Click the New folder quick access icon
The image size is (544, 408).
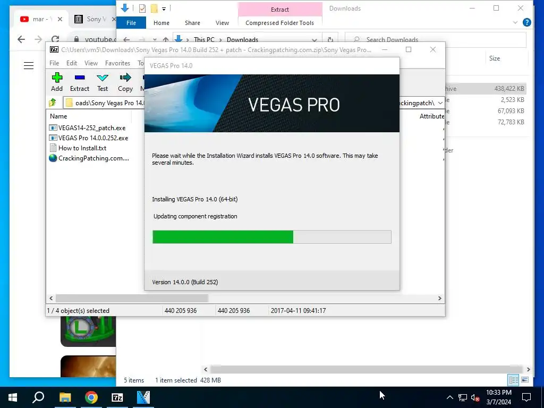coord(154,8)
